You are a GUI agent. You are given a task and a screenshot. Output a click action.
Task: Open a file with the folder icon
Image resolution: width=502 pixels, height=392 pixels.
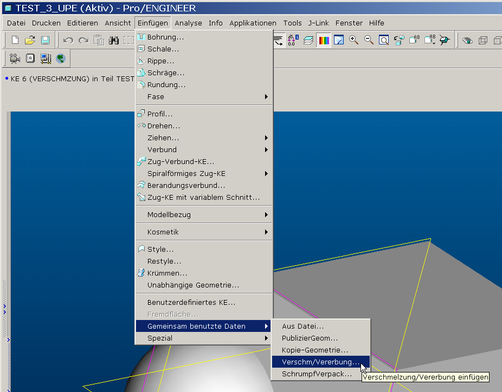coord(30,40)
